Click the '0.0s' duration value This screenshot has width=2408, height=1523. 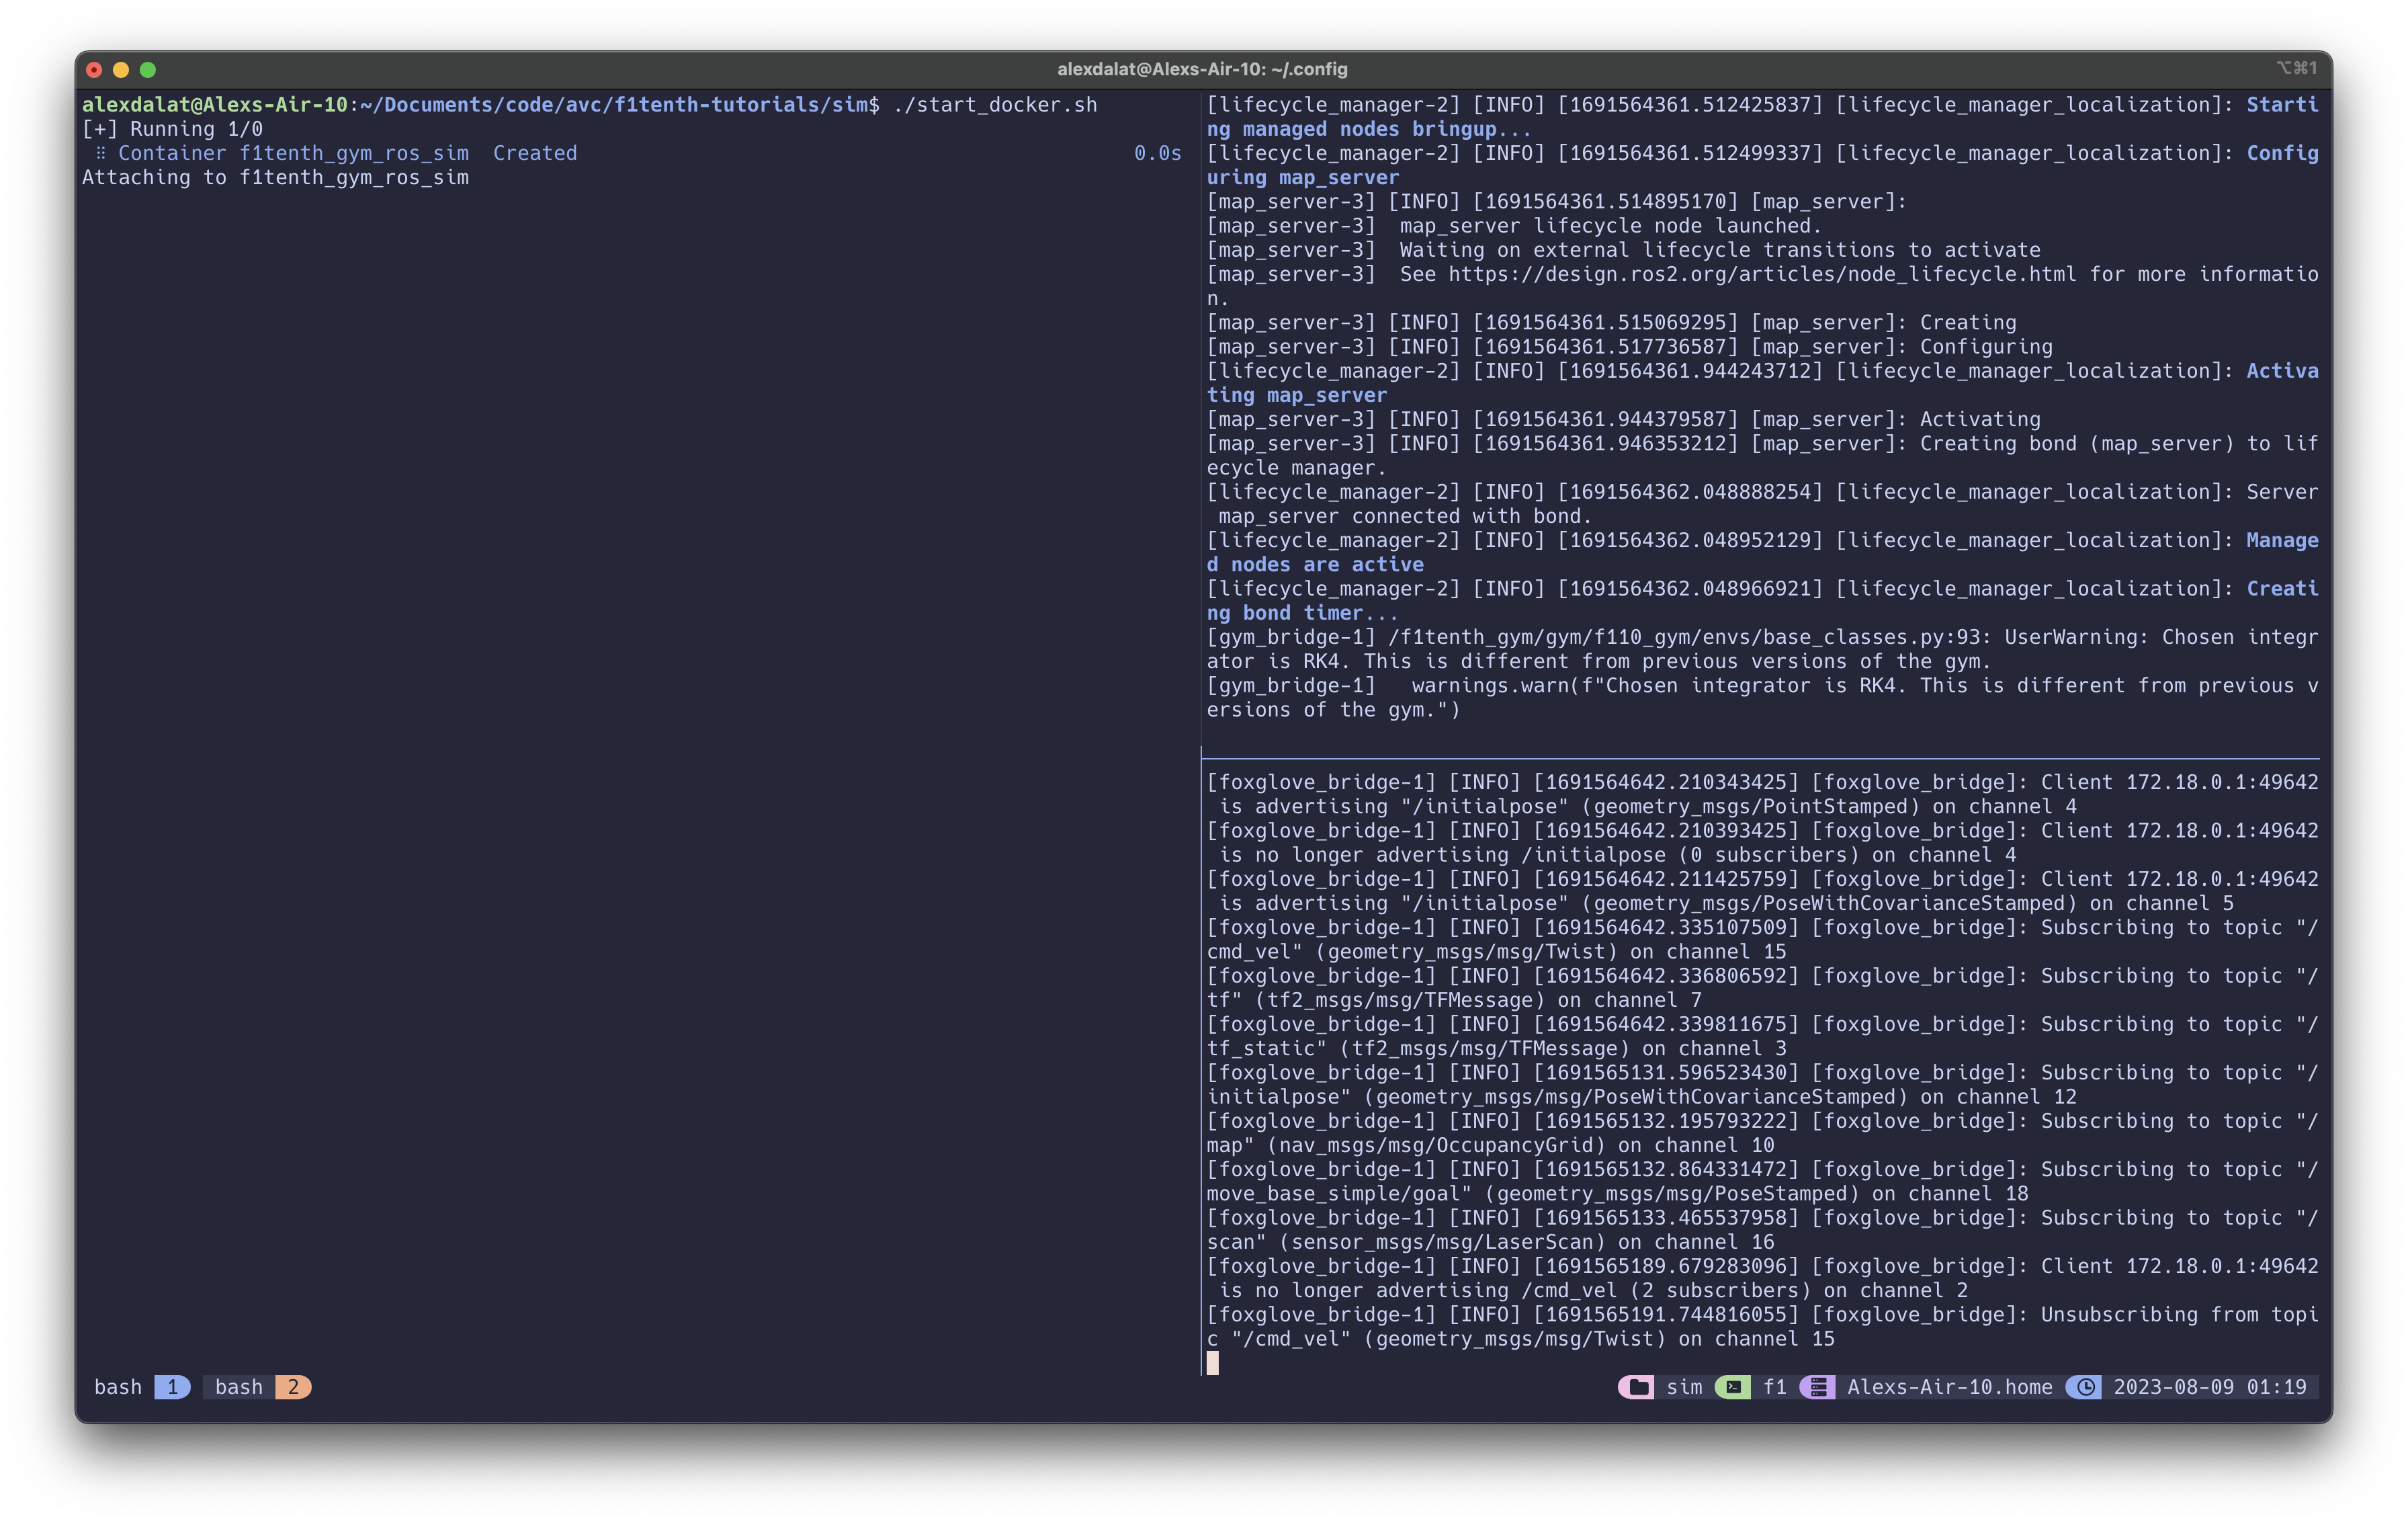click(x=1157, y=153)
